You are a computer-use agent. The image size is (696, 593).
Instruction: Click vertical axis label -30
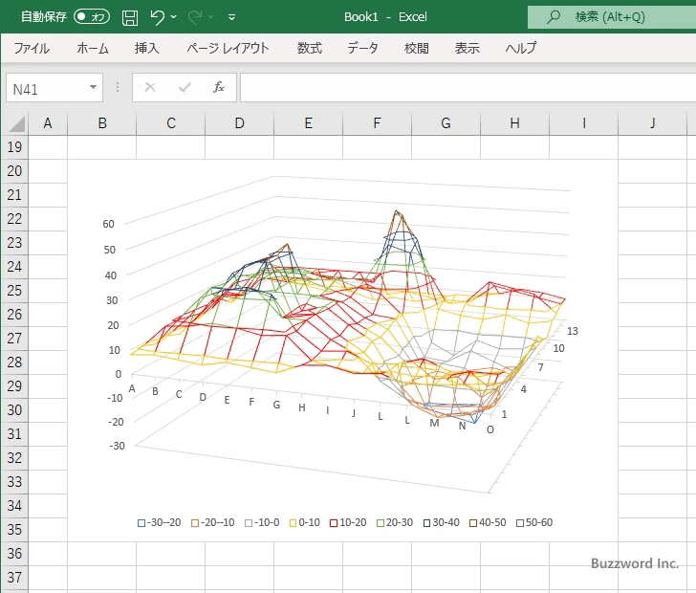118,446
